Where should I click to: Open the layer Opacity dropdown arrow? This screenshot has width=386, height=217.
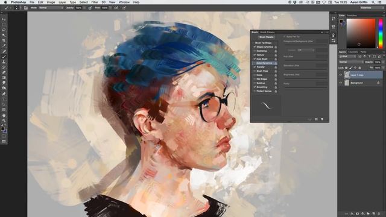tap(382, 62)
